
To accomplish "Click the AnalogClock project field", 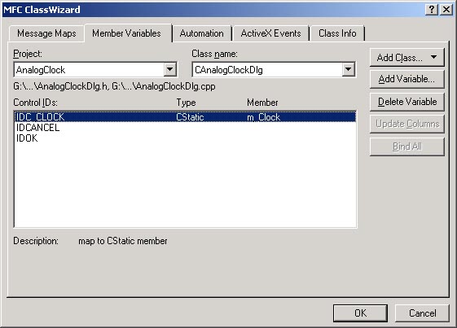I will click(89, 70).
